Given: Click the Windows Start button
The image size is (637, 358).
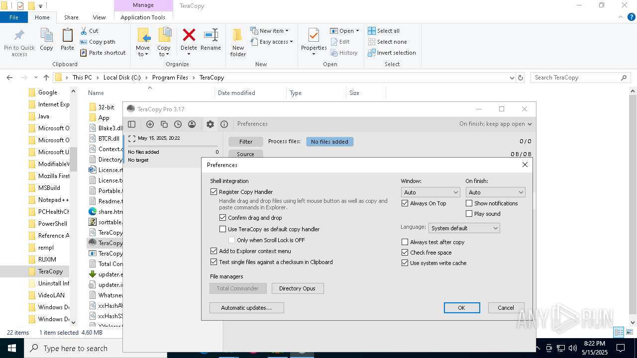Looking at the screenshot, I should [x=11, y=348].
